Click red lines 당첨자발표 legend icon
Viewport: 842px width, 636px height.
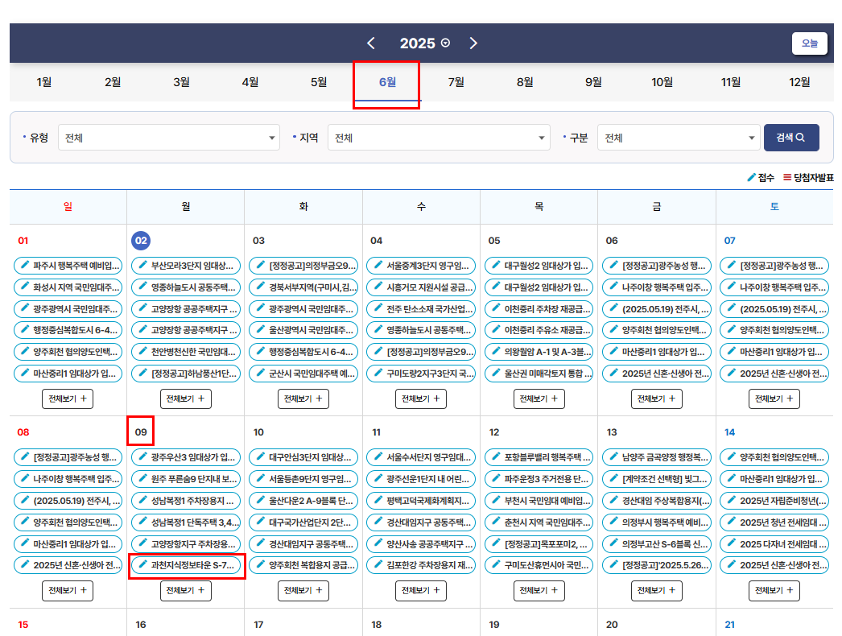click(x=787, y=177)
